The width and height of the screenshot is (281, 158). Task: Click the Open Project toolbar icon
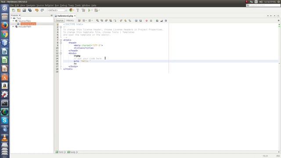[24, 10]
